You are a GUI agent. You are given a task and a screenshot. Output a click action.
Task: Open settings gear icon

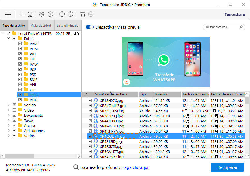42,14
